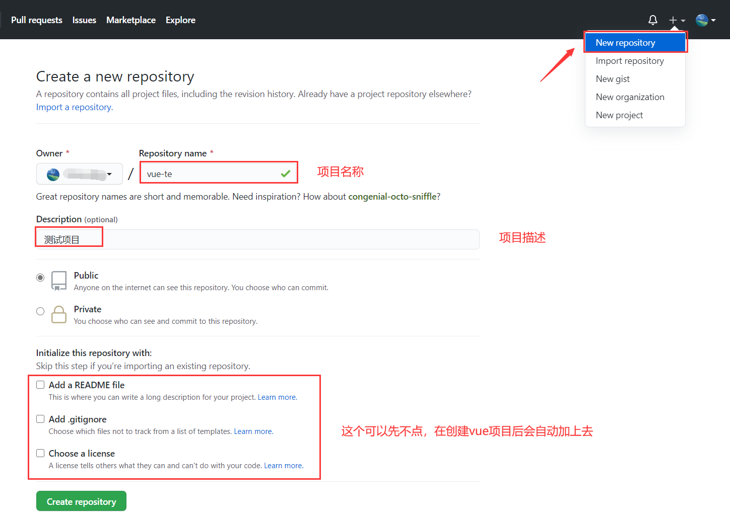Use suggested name congenial-octo-sniffle

392,197
